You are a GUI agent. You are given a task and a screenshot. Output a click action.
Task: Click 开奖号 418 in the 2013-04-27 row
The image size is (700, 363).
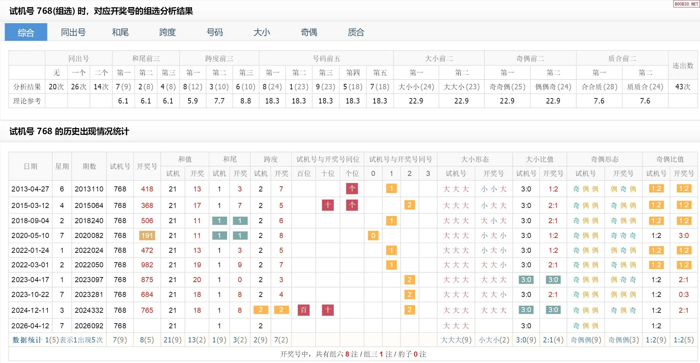click(x=147, y=189)
